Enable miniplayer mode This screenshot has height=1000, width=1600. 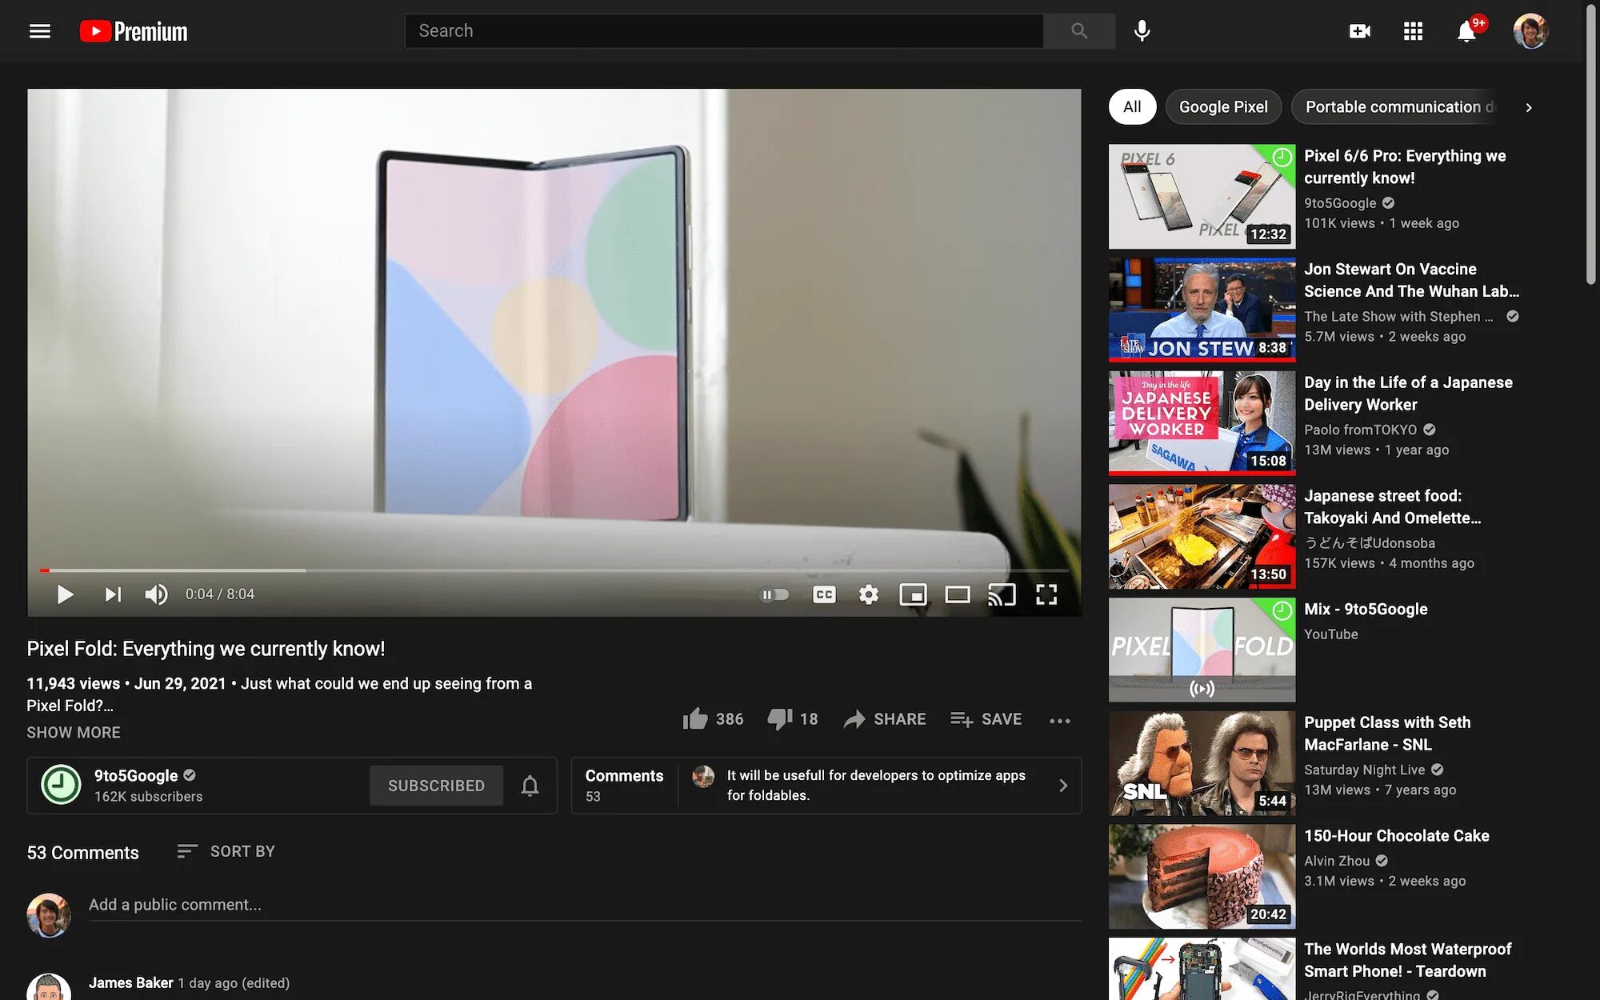tap(913, 594)
